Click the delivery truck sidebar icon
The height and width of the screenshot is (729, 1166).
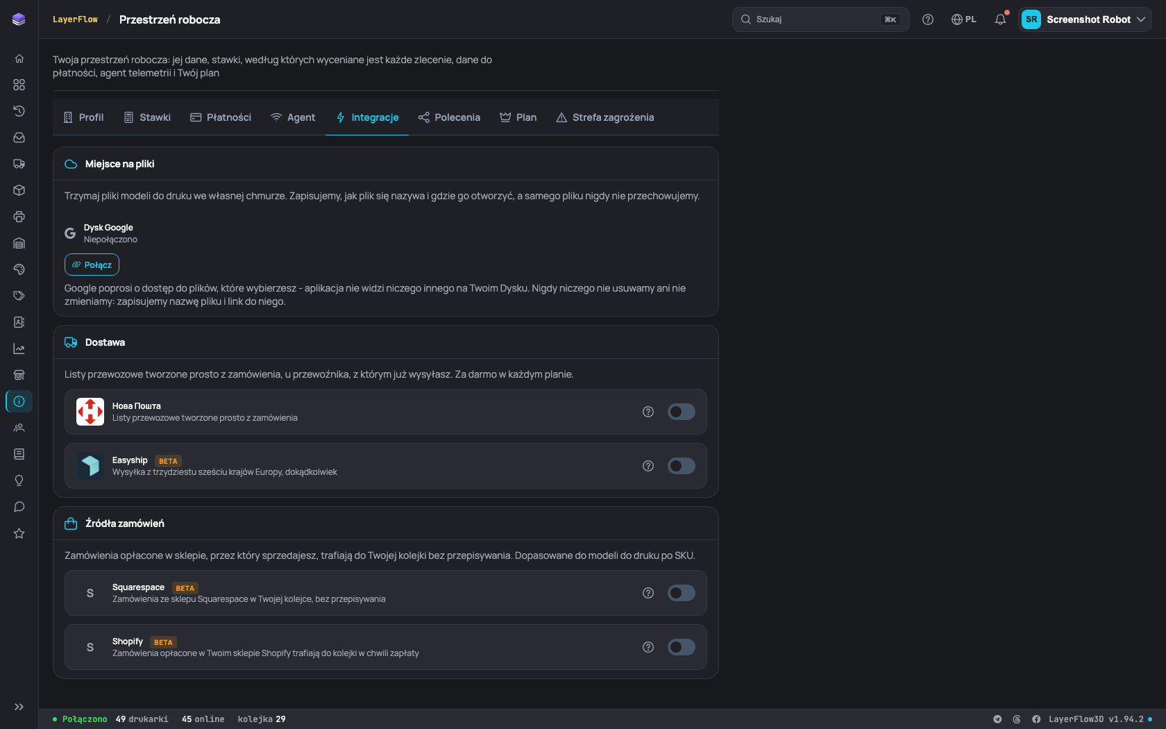coord(19,164)
